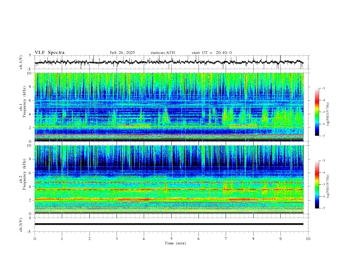Click time axis tick label '5'
347x268 pixels.
pos(171,239)
